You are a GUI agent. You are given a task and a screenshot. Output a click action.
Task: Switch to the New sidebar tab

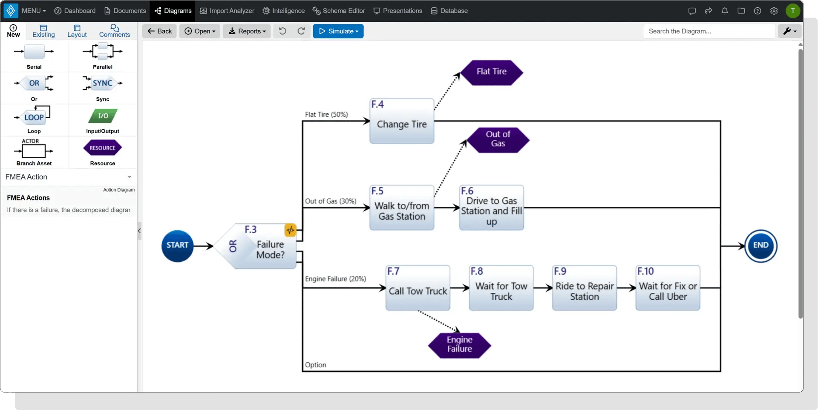(x=13, y=31)
